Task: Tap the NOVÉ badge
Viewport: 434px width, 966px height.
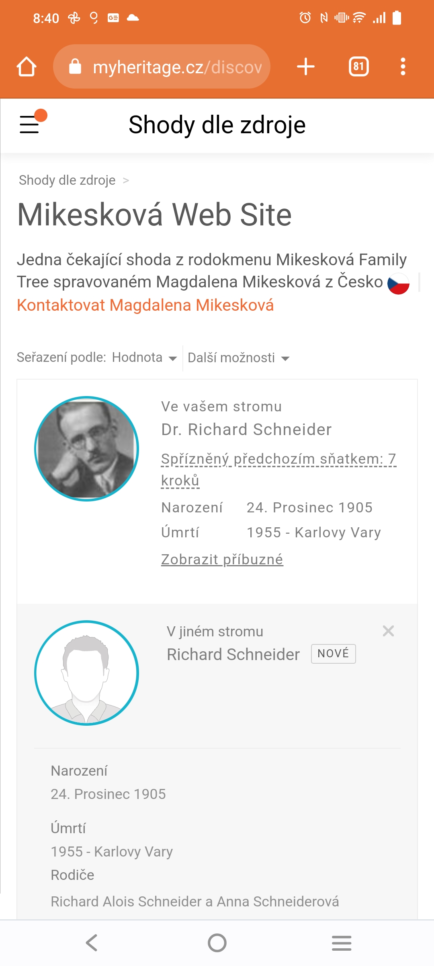Action: coord(333,654)
